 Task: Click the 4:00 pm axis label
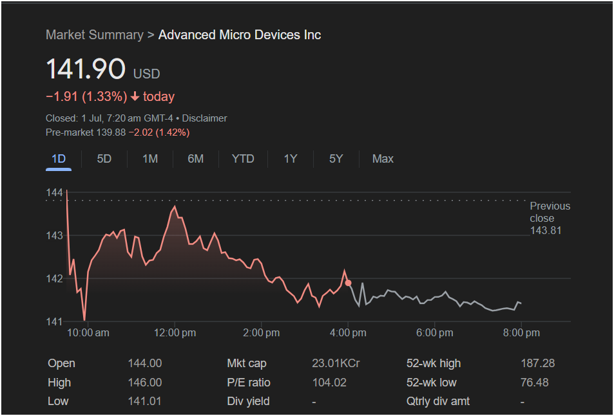point(348,333)
